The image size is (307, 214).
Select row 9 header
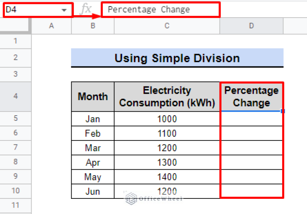tap(16, 176)
